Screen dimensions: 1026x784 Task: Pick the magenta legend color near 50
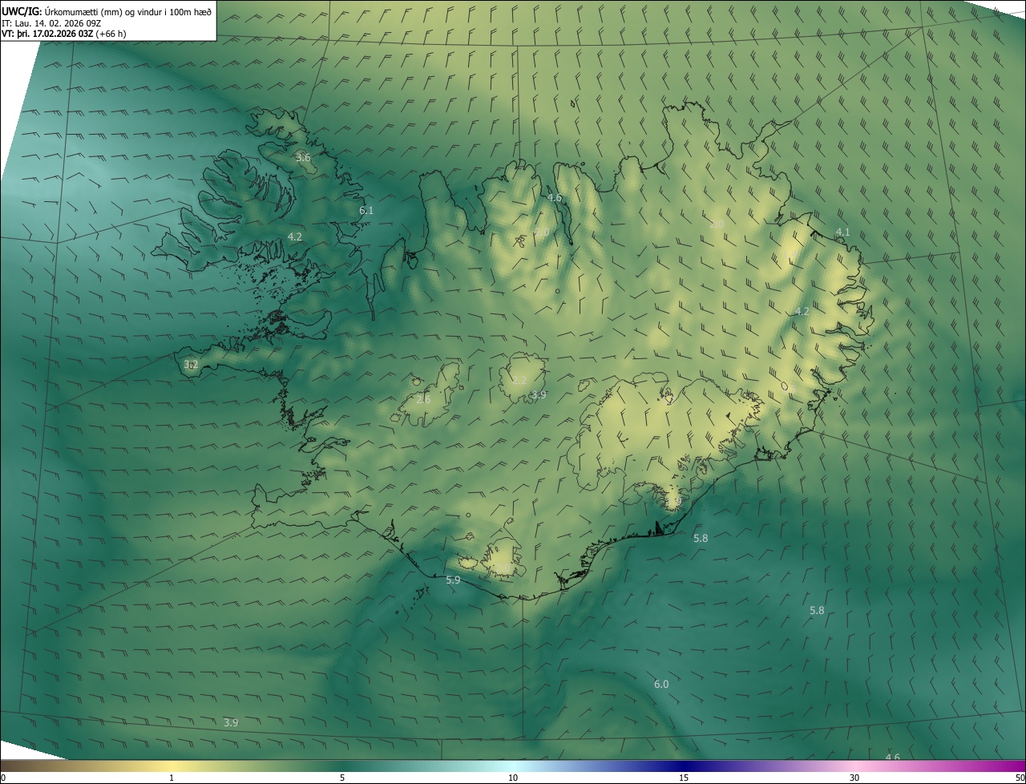pos(1020,766)
